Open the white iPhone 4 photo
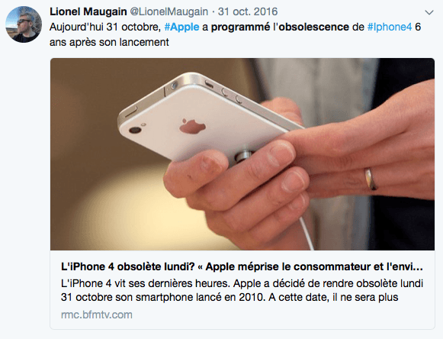This screenshot has height=339, width=443. 242,154
